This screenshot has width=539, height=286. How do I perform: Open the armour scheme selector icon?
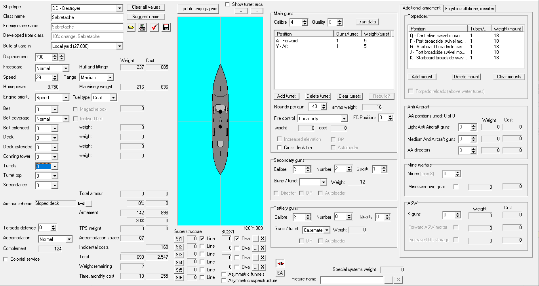89,203
